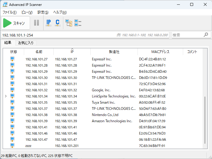Click MAC address DC:4F:22:4B:81:12
This screenshot has width=212, height=159.
pos(153,59)
